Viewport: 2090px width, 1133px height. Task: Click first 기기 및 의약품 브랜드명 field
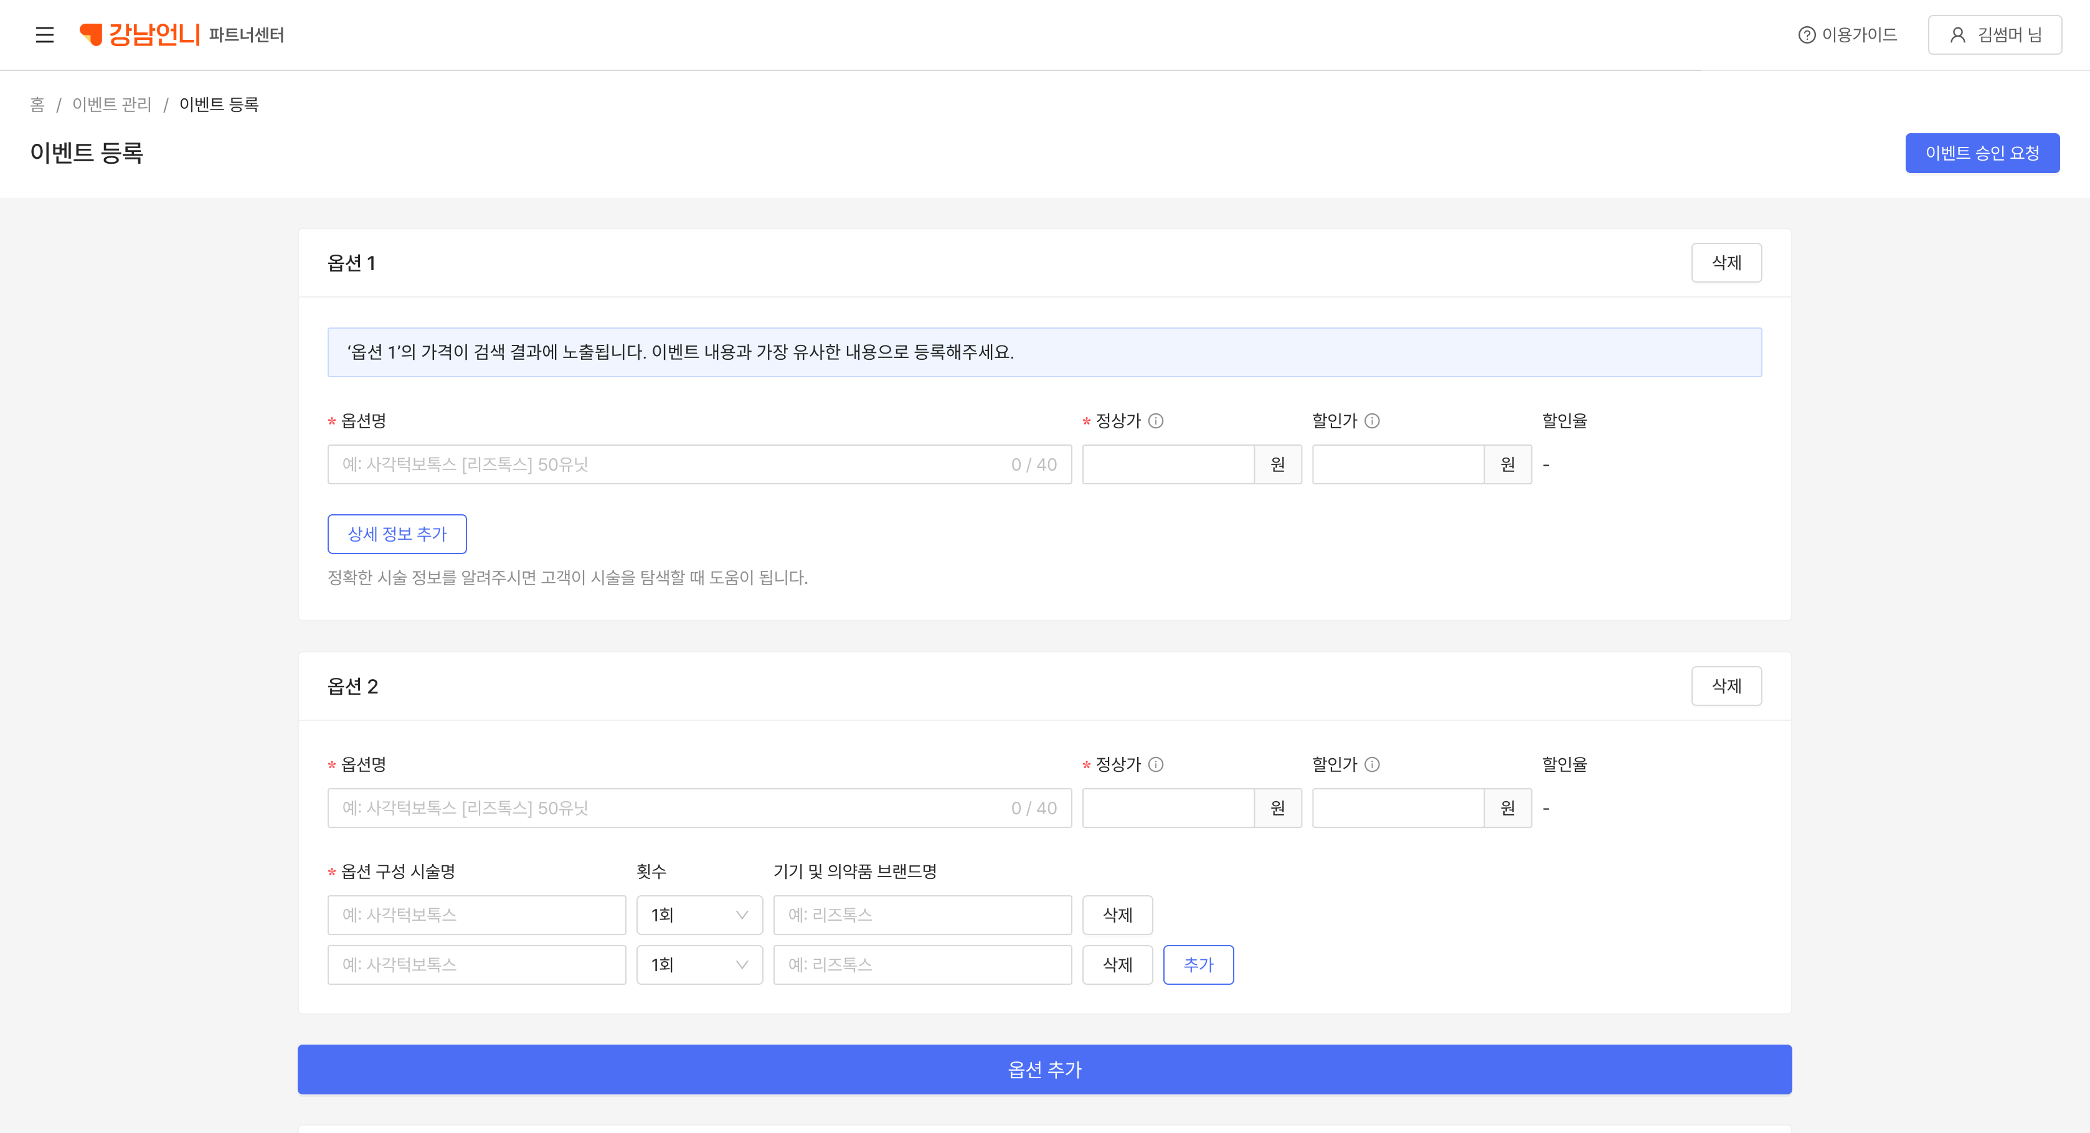[x=922, y=915]
